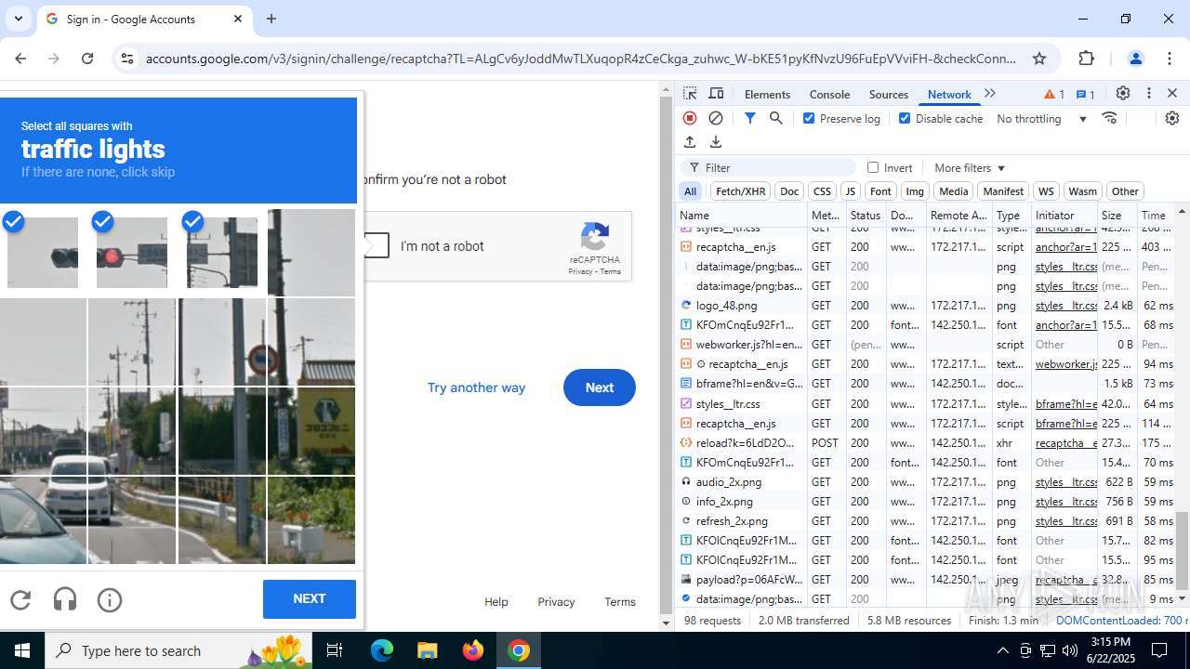
Task: Open Task View on the taskbar
Action: (335, 650)
